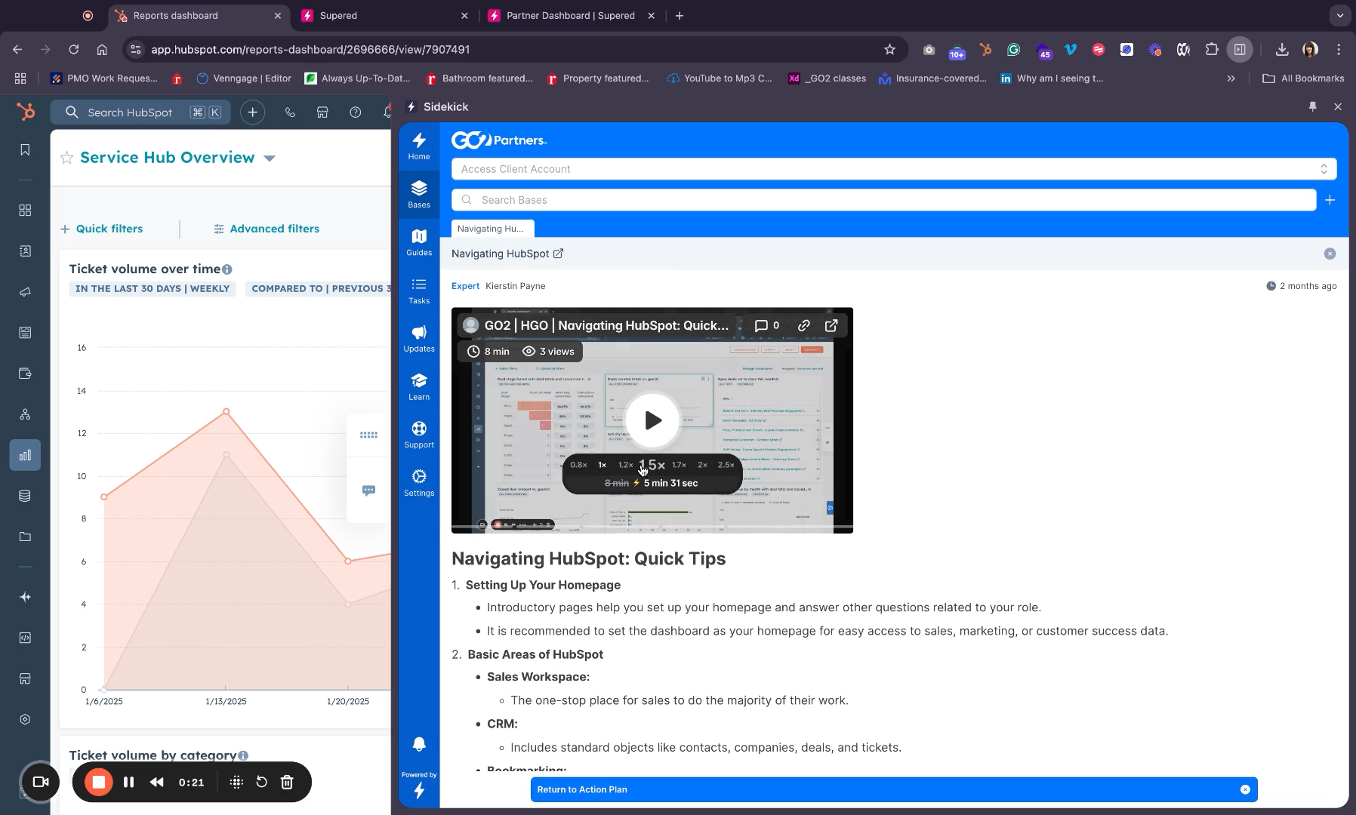Dismiss Return to Action Plan bar
1356x815 pixels.
click(x=1245, y=789)
